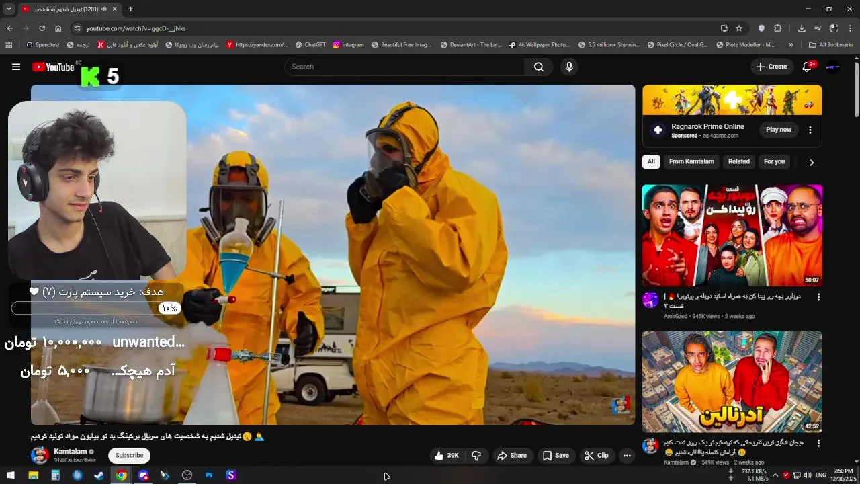Open options for the AmirGzed video
The image size is (860, 484).
coord(818,297)
